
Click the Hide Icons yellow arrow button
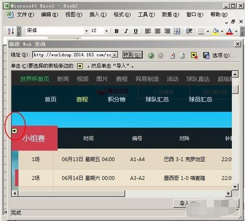click(x=194, y=55)
